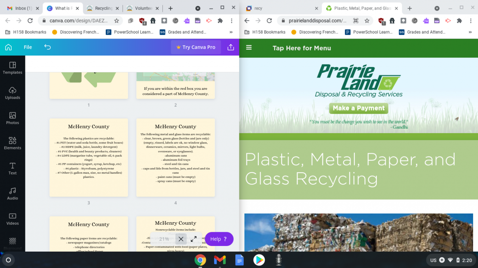Expand hidden bookmarks chevron in left browser

231,32
